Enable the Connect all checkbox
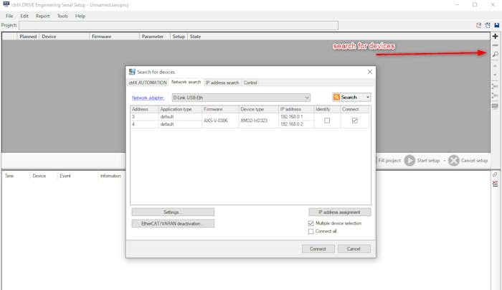This screenshot has height=290, width=502. (x=311, y=231)
